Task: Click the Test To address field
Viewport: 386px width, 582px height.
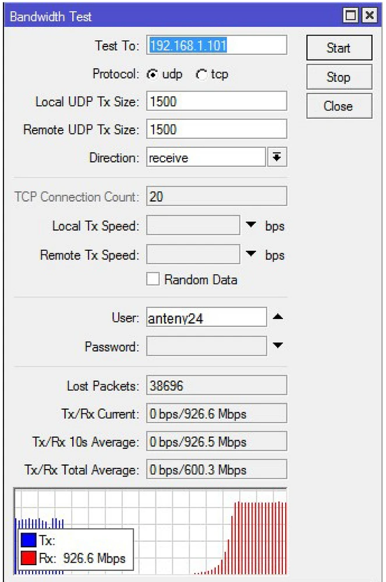Action: (x=217, y=45)
